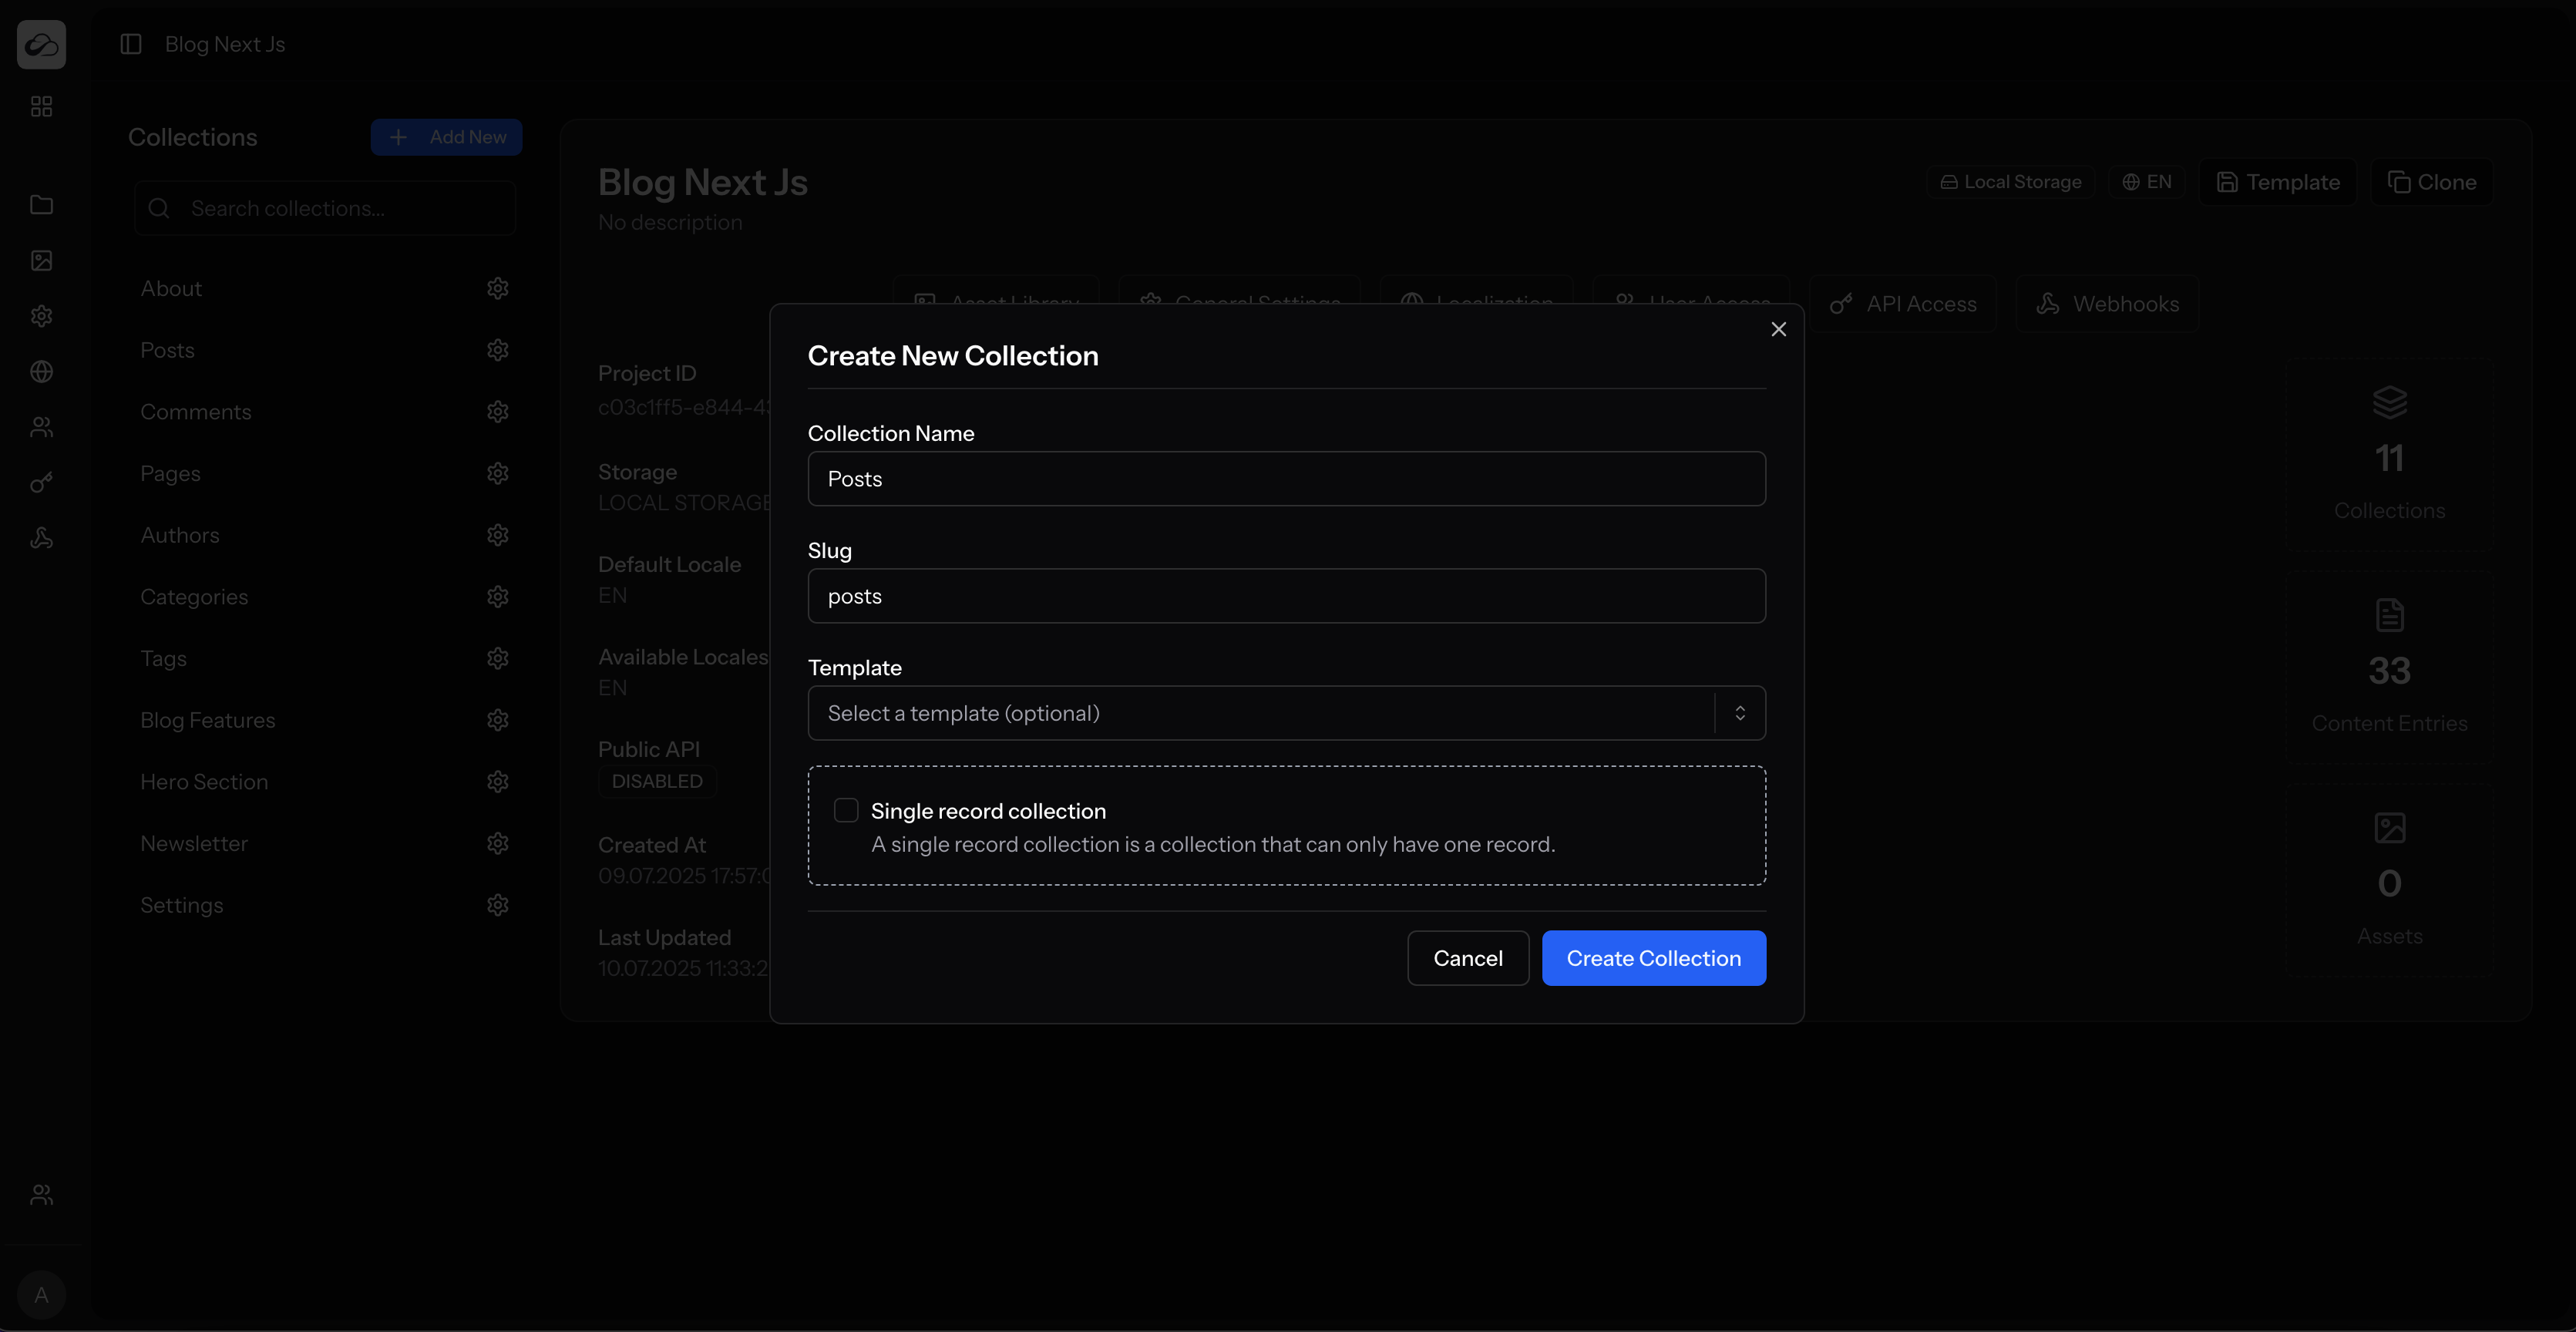This screenshot has height=1332, width=2576.
Task: Open the Template select dropdown
Action: (1286, 713)
